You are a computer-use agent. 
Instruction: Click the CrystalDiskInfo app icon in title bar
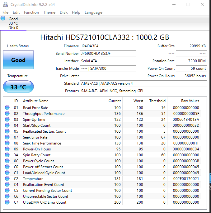[5, 4]
